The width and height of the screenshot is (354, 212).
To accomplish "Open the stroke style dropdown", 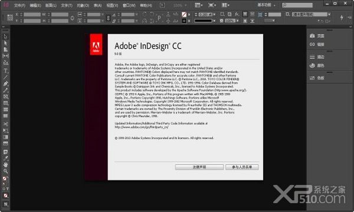I will [x=205, y=21].
